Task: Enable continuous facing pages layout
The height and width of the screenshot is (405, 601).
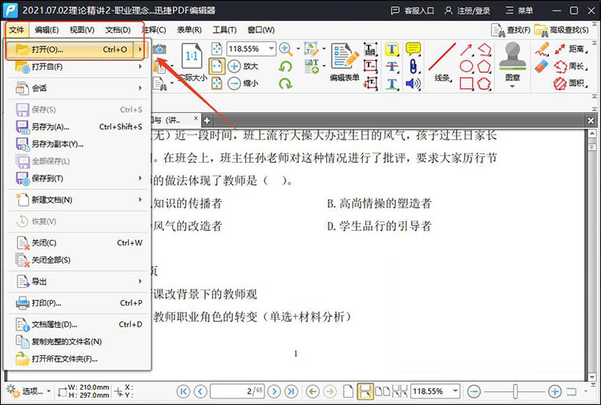Action: coord(400,391)
